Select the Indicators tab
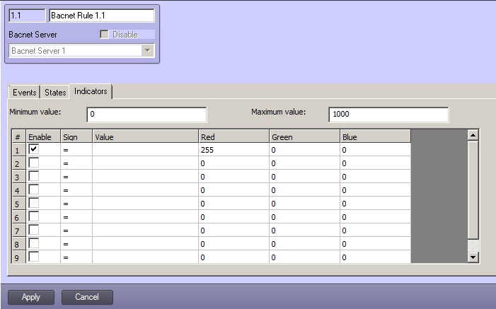Viewport: 496px width, 309px height. (91, 92)
